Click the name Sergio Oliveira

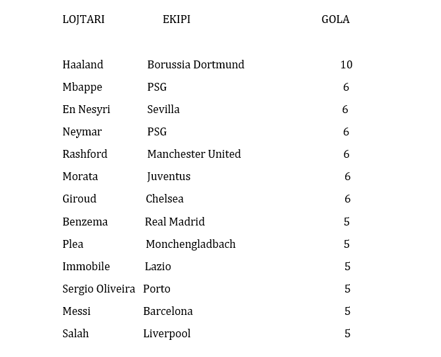pos(98,289)
